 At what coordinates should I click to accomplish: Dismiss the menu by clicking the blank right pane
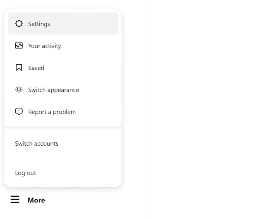pos(202,109)
